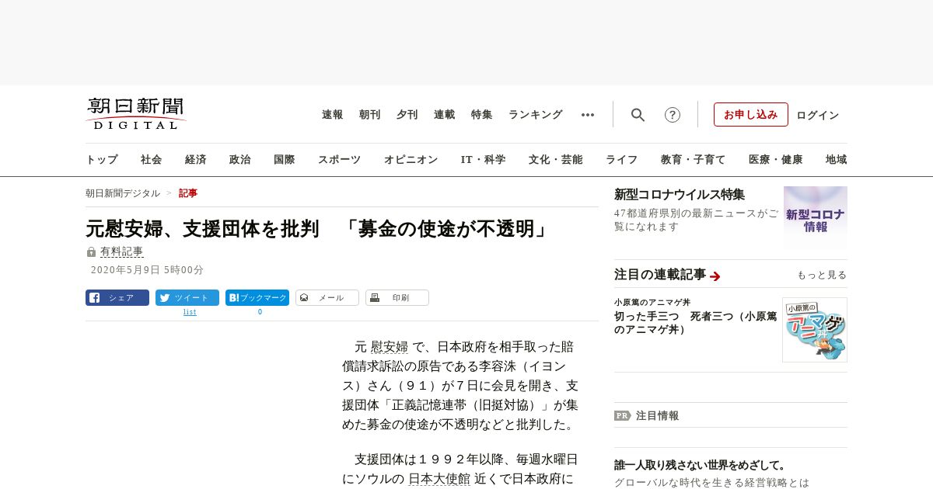Click the 有料記事 label link

tap(122, 251)
